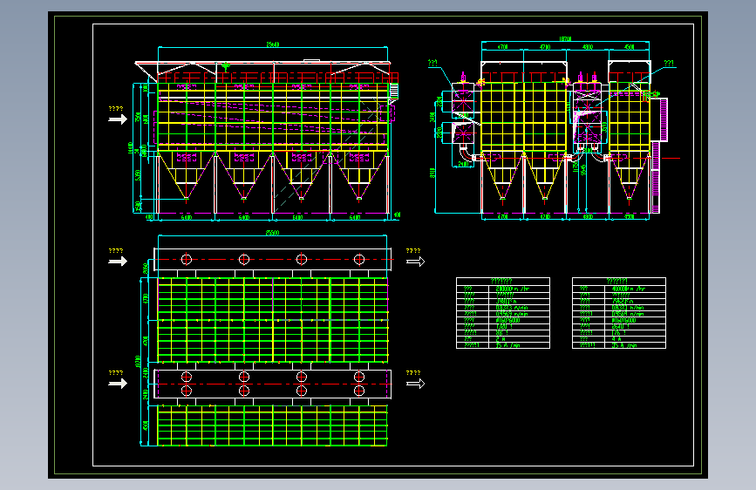Select the 18700 overall dimension above the side elevation
Viewport: 756px width, 490px height.
[x=565, y=39]
